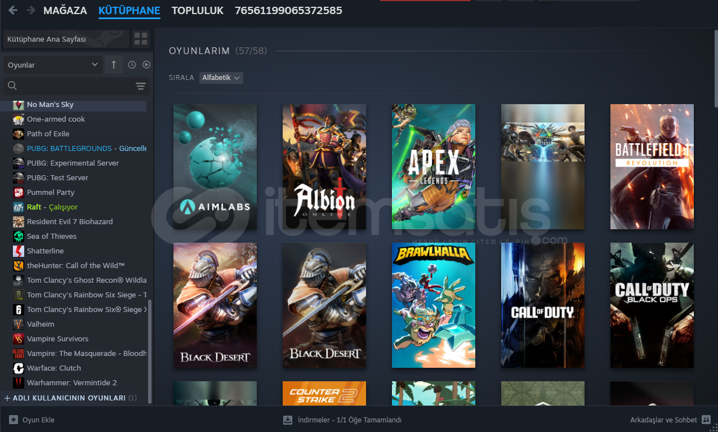The width and height of the screenshot is (718, 432).
Task: Click the Ghost Recon Wildlands icon
Action: coord(19,280)
